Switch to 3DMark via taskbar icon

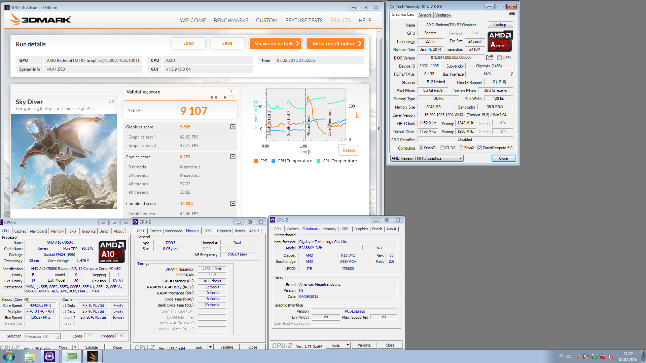point(92,356)
